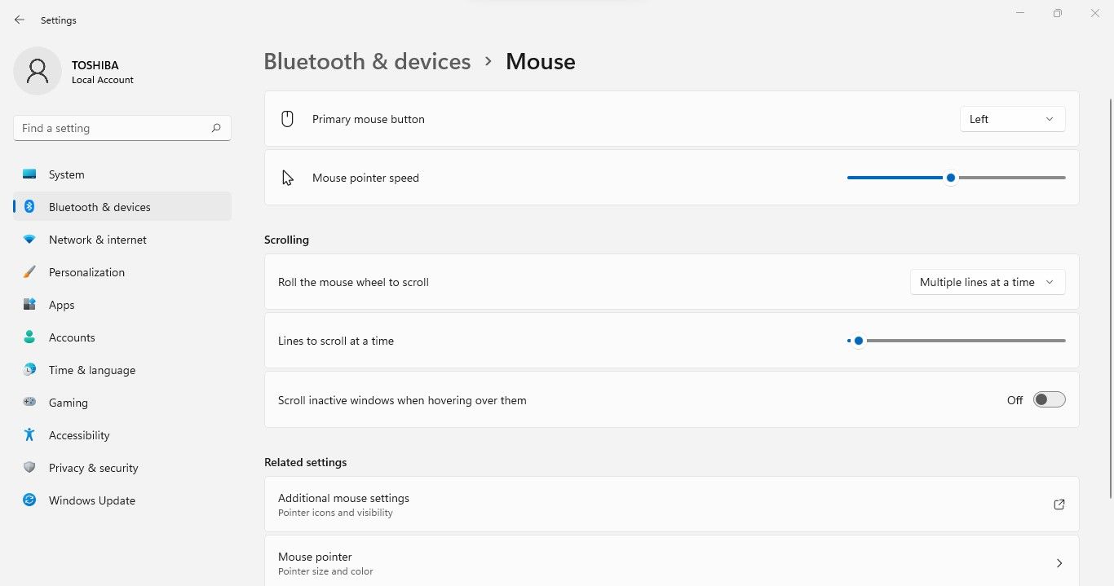Enable Scroll inactive windows when hovering
The height and width of the screenshot is (586, 1114).
pyautogui.click(x=1049, y=399)
